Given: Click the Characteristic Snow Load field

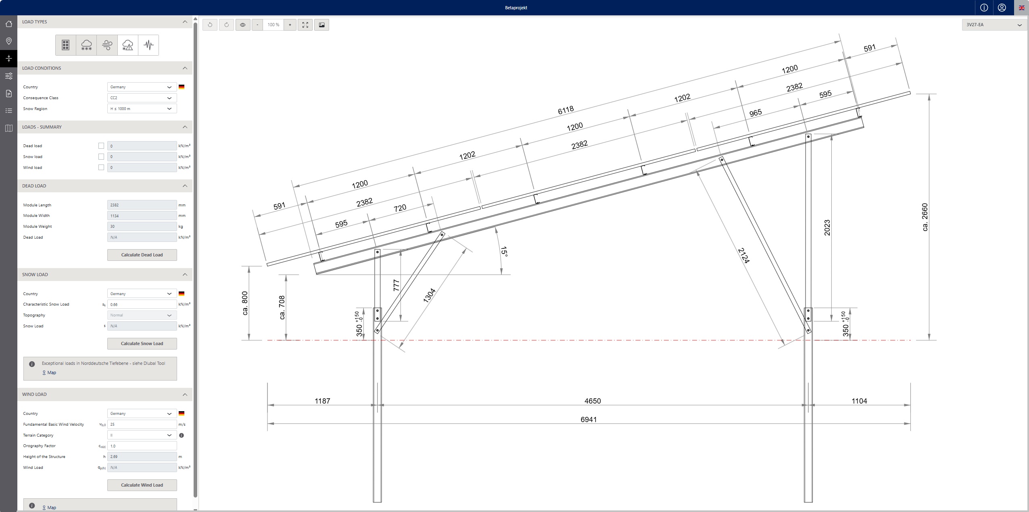Looking at the screenshot, I should click(142, 305).
